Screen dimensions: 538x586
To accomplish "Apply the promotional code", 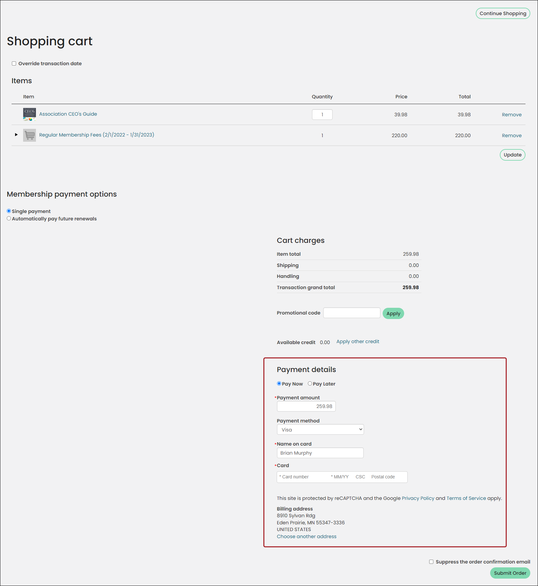I will tap(393, 314).
